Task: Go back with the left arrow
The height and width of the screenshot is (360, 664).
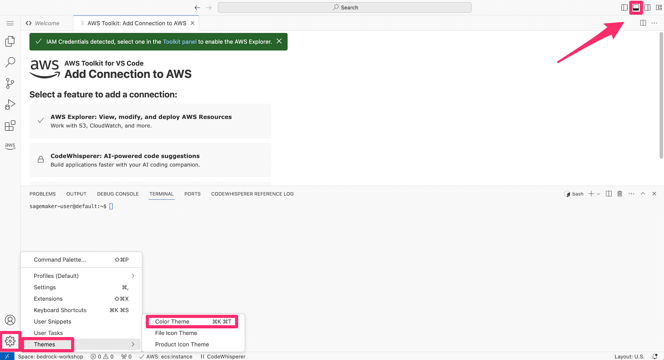Action: click(x=197, y=8)
